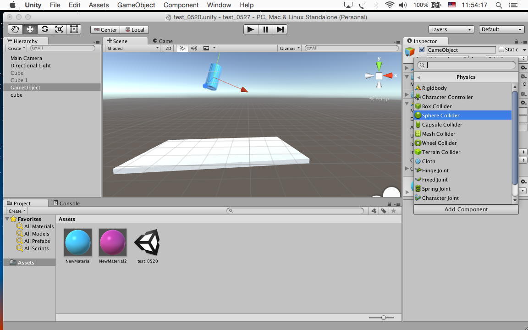
Task: Select the Assets folder
Action: pos(30,262)
